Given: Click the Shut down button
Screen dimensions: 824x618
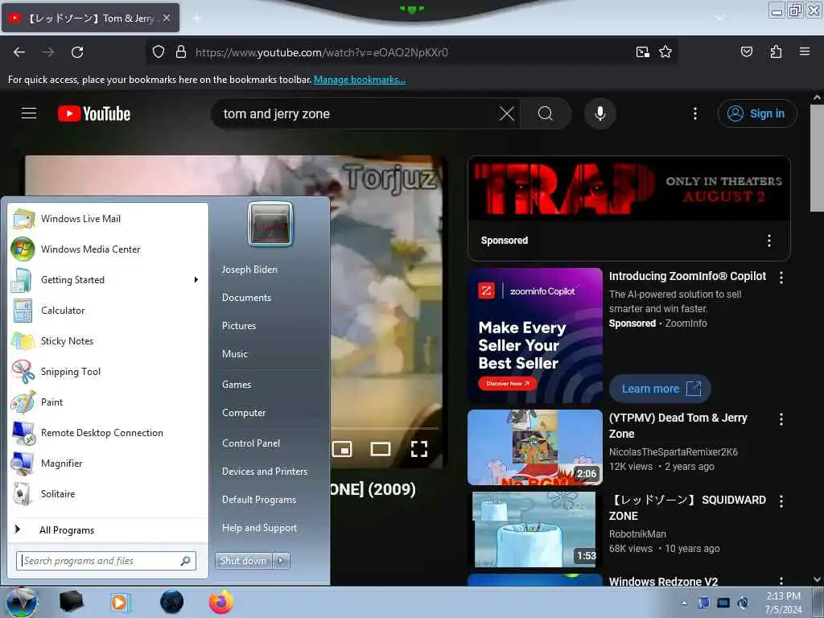Looking at the screenshot, I should pyautogui.click(x=243, y=561).
